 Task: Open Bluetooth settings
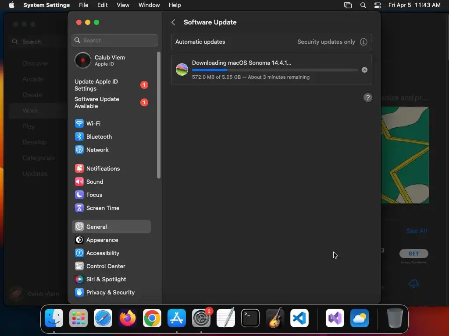(111, 136)
